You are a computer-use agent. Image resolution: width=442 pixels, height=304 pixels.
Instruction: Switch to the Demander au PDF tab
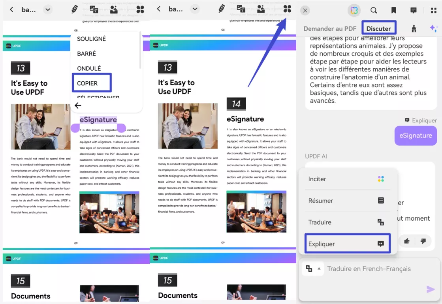[330, 28]
